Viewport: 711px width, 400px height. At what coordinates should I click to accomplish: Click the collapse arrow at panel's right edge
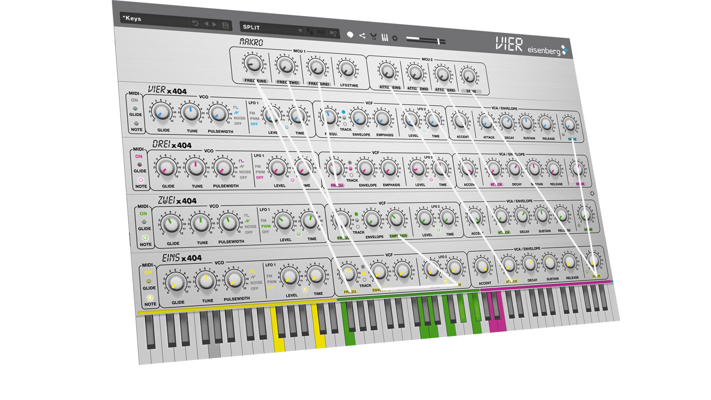coord(592,193)
